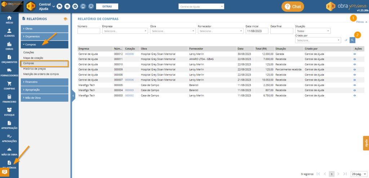Open quotation link 000006
Screen dimensions: 369x178
[x=129, y=80]
